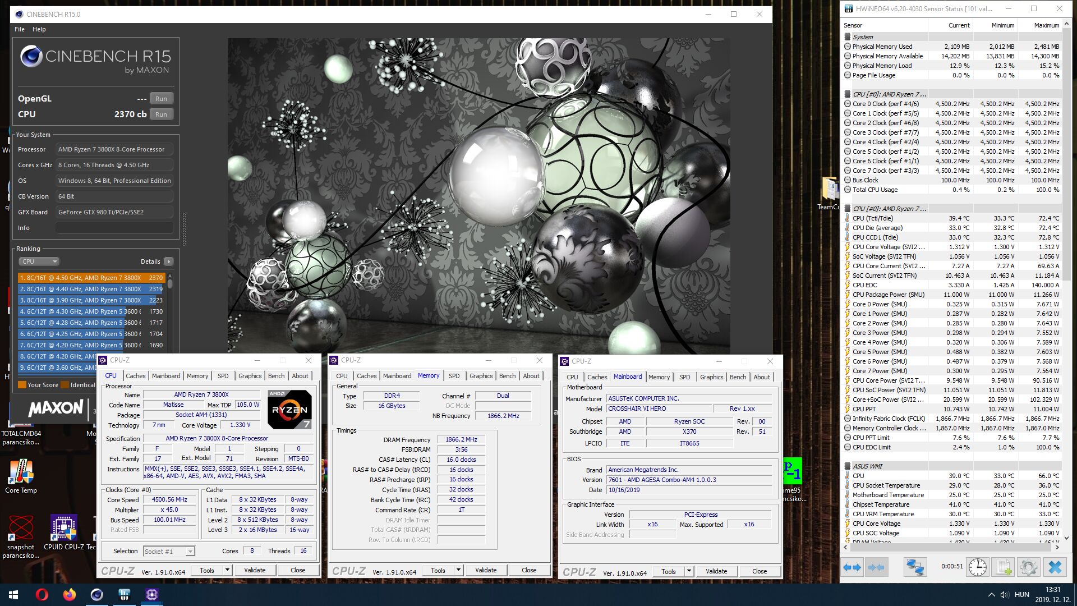The width and height of the screenshot is (1077, 606).
Task: Click Validate in CPU-Z Mainboard window
Action: 716,571
